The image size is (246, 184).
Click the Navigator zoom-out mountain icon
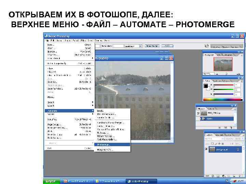coord(218,74)
